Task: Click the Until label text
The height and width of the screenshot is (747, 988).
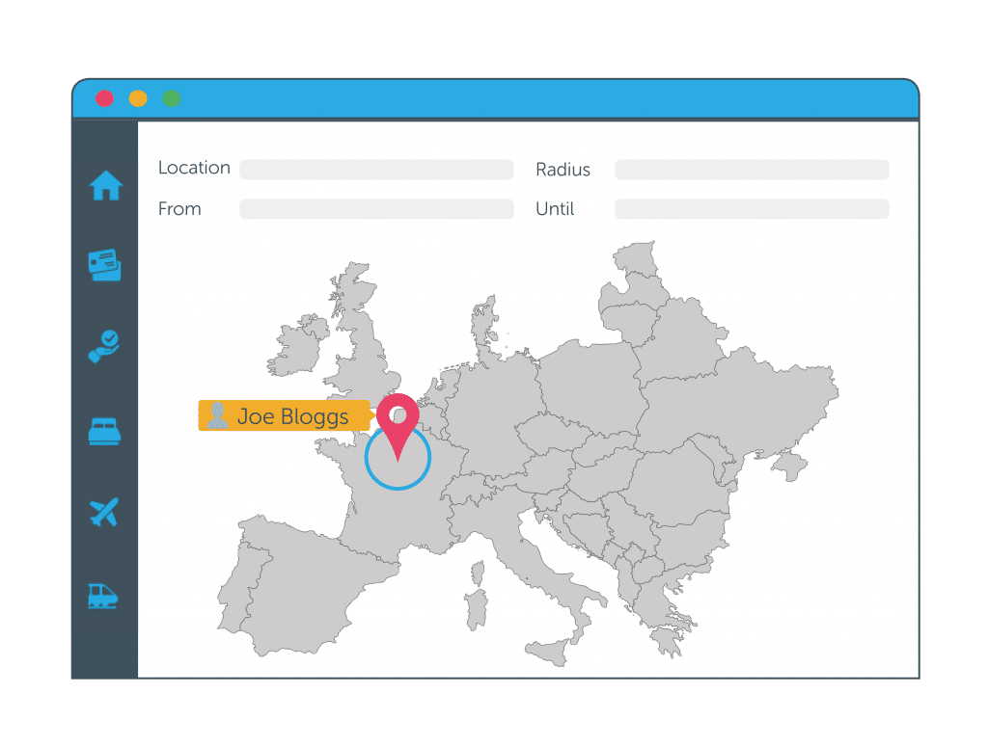Action: tap(555, 209)
